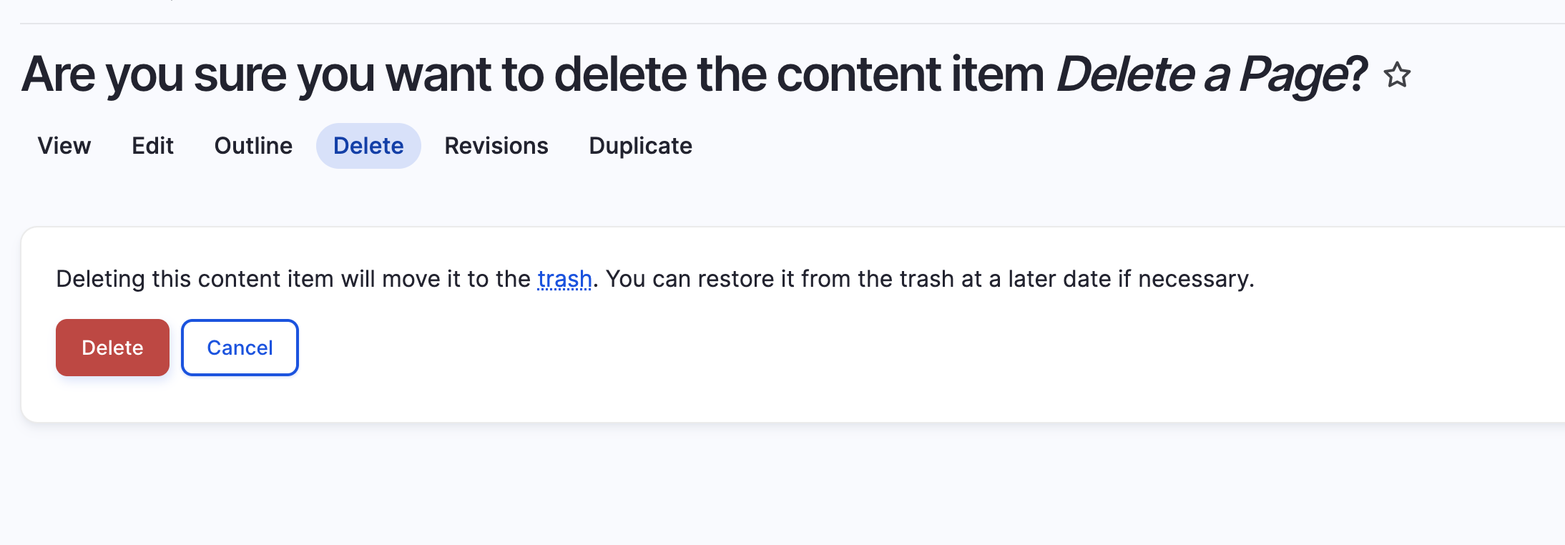
Task: Open the underlined trash hyperlink
Action: (564, 279)
